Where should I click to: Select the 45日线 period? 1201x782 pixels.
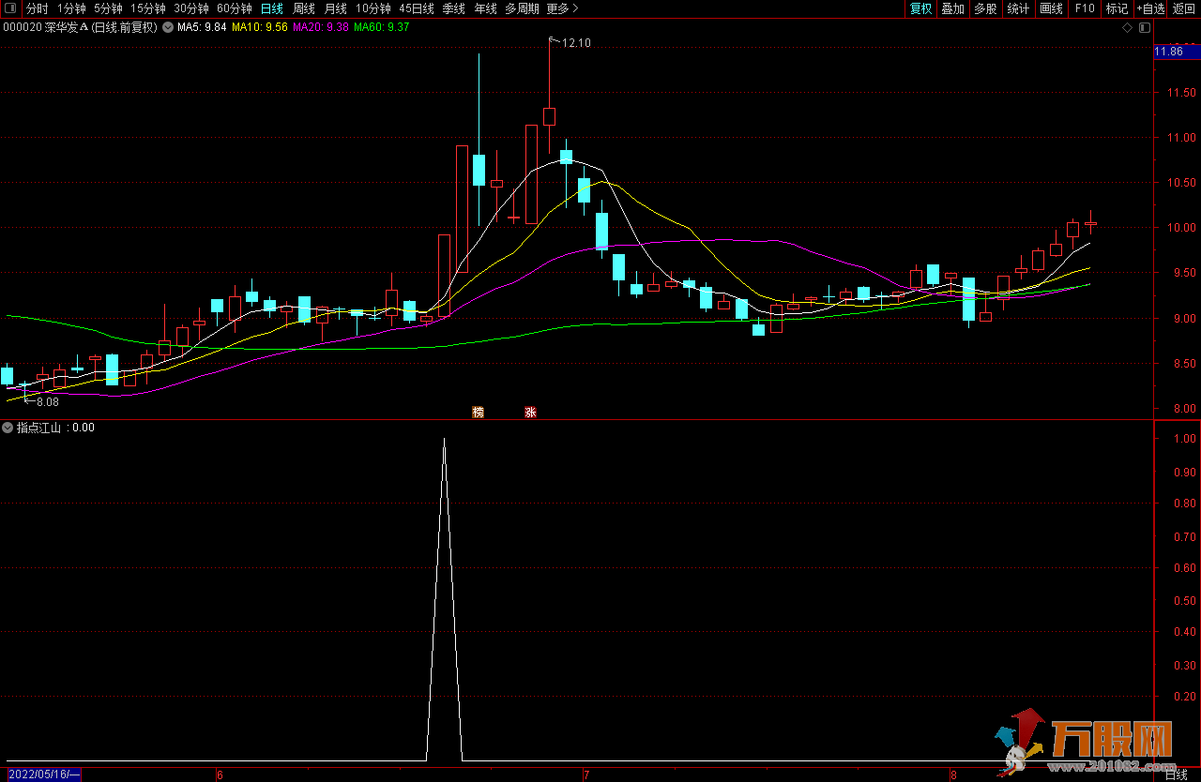[417, 8]
